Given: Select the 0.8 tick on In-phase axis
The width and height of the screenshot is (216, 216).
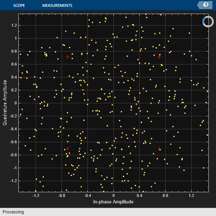Looking at the screenshot, I should pos(166,195).
